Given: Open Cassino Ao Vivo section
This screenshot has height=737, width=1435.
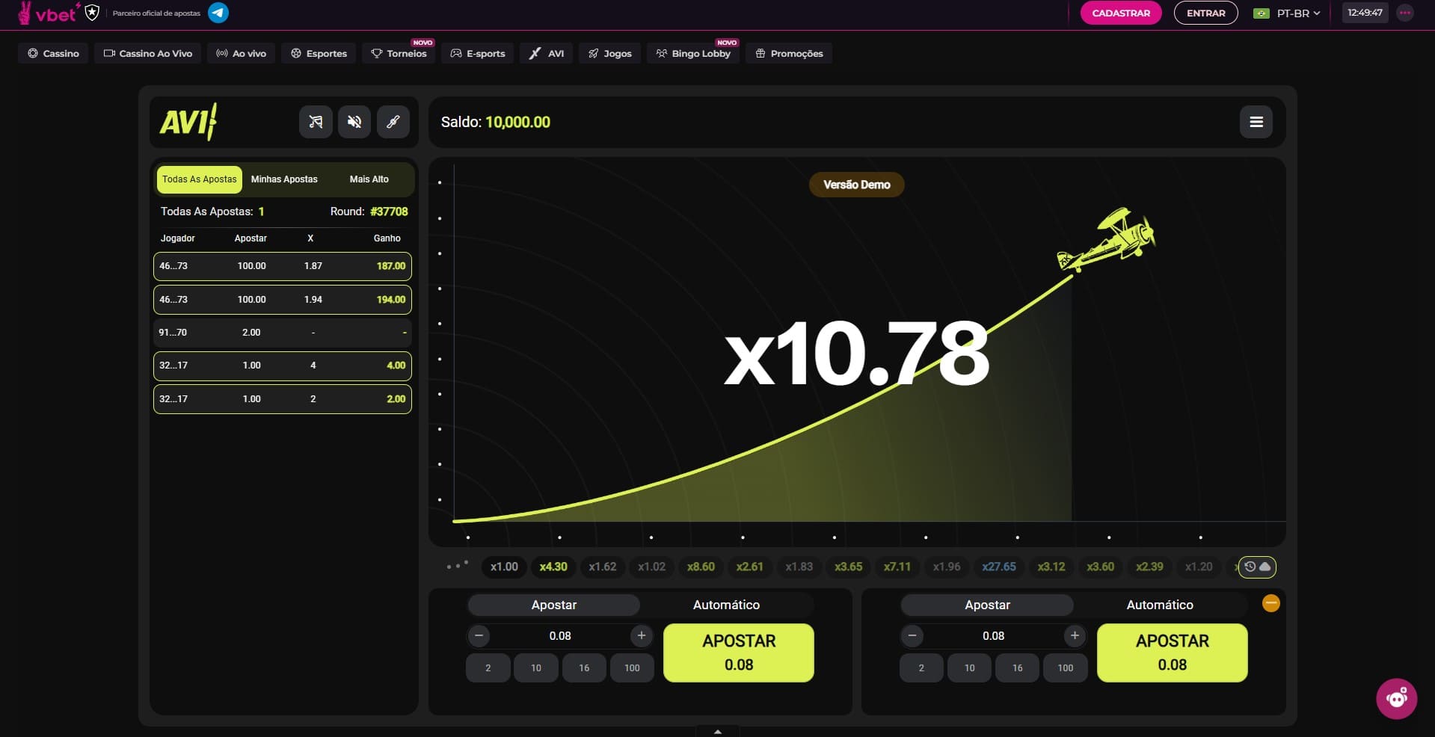Looking at the screenshot, I should 147,53.
